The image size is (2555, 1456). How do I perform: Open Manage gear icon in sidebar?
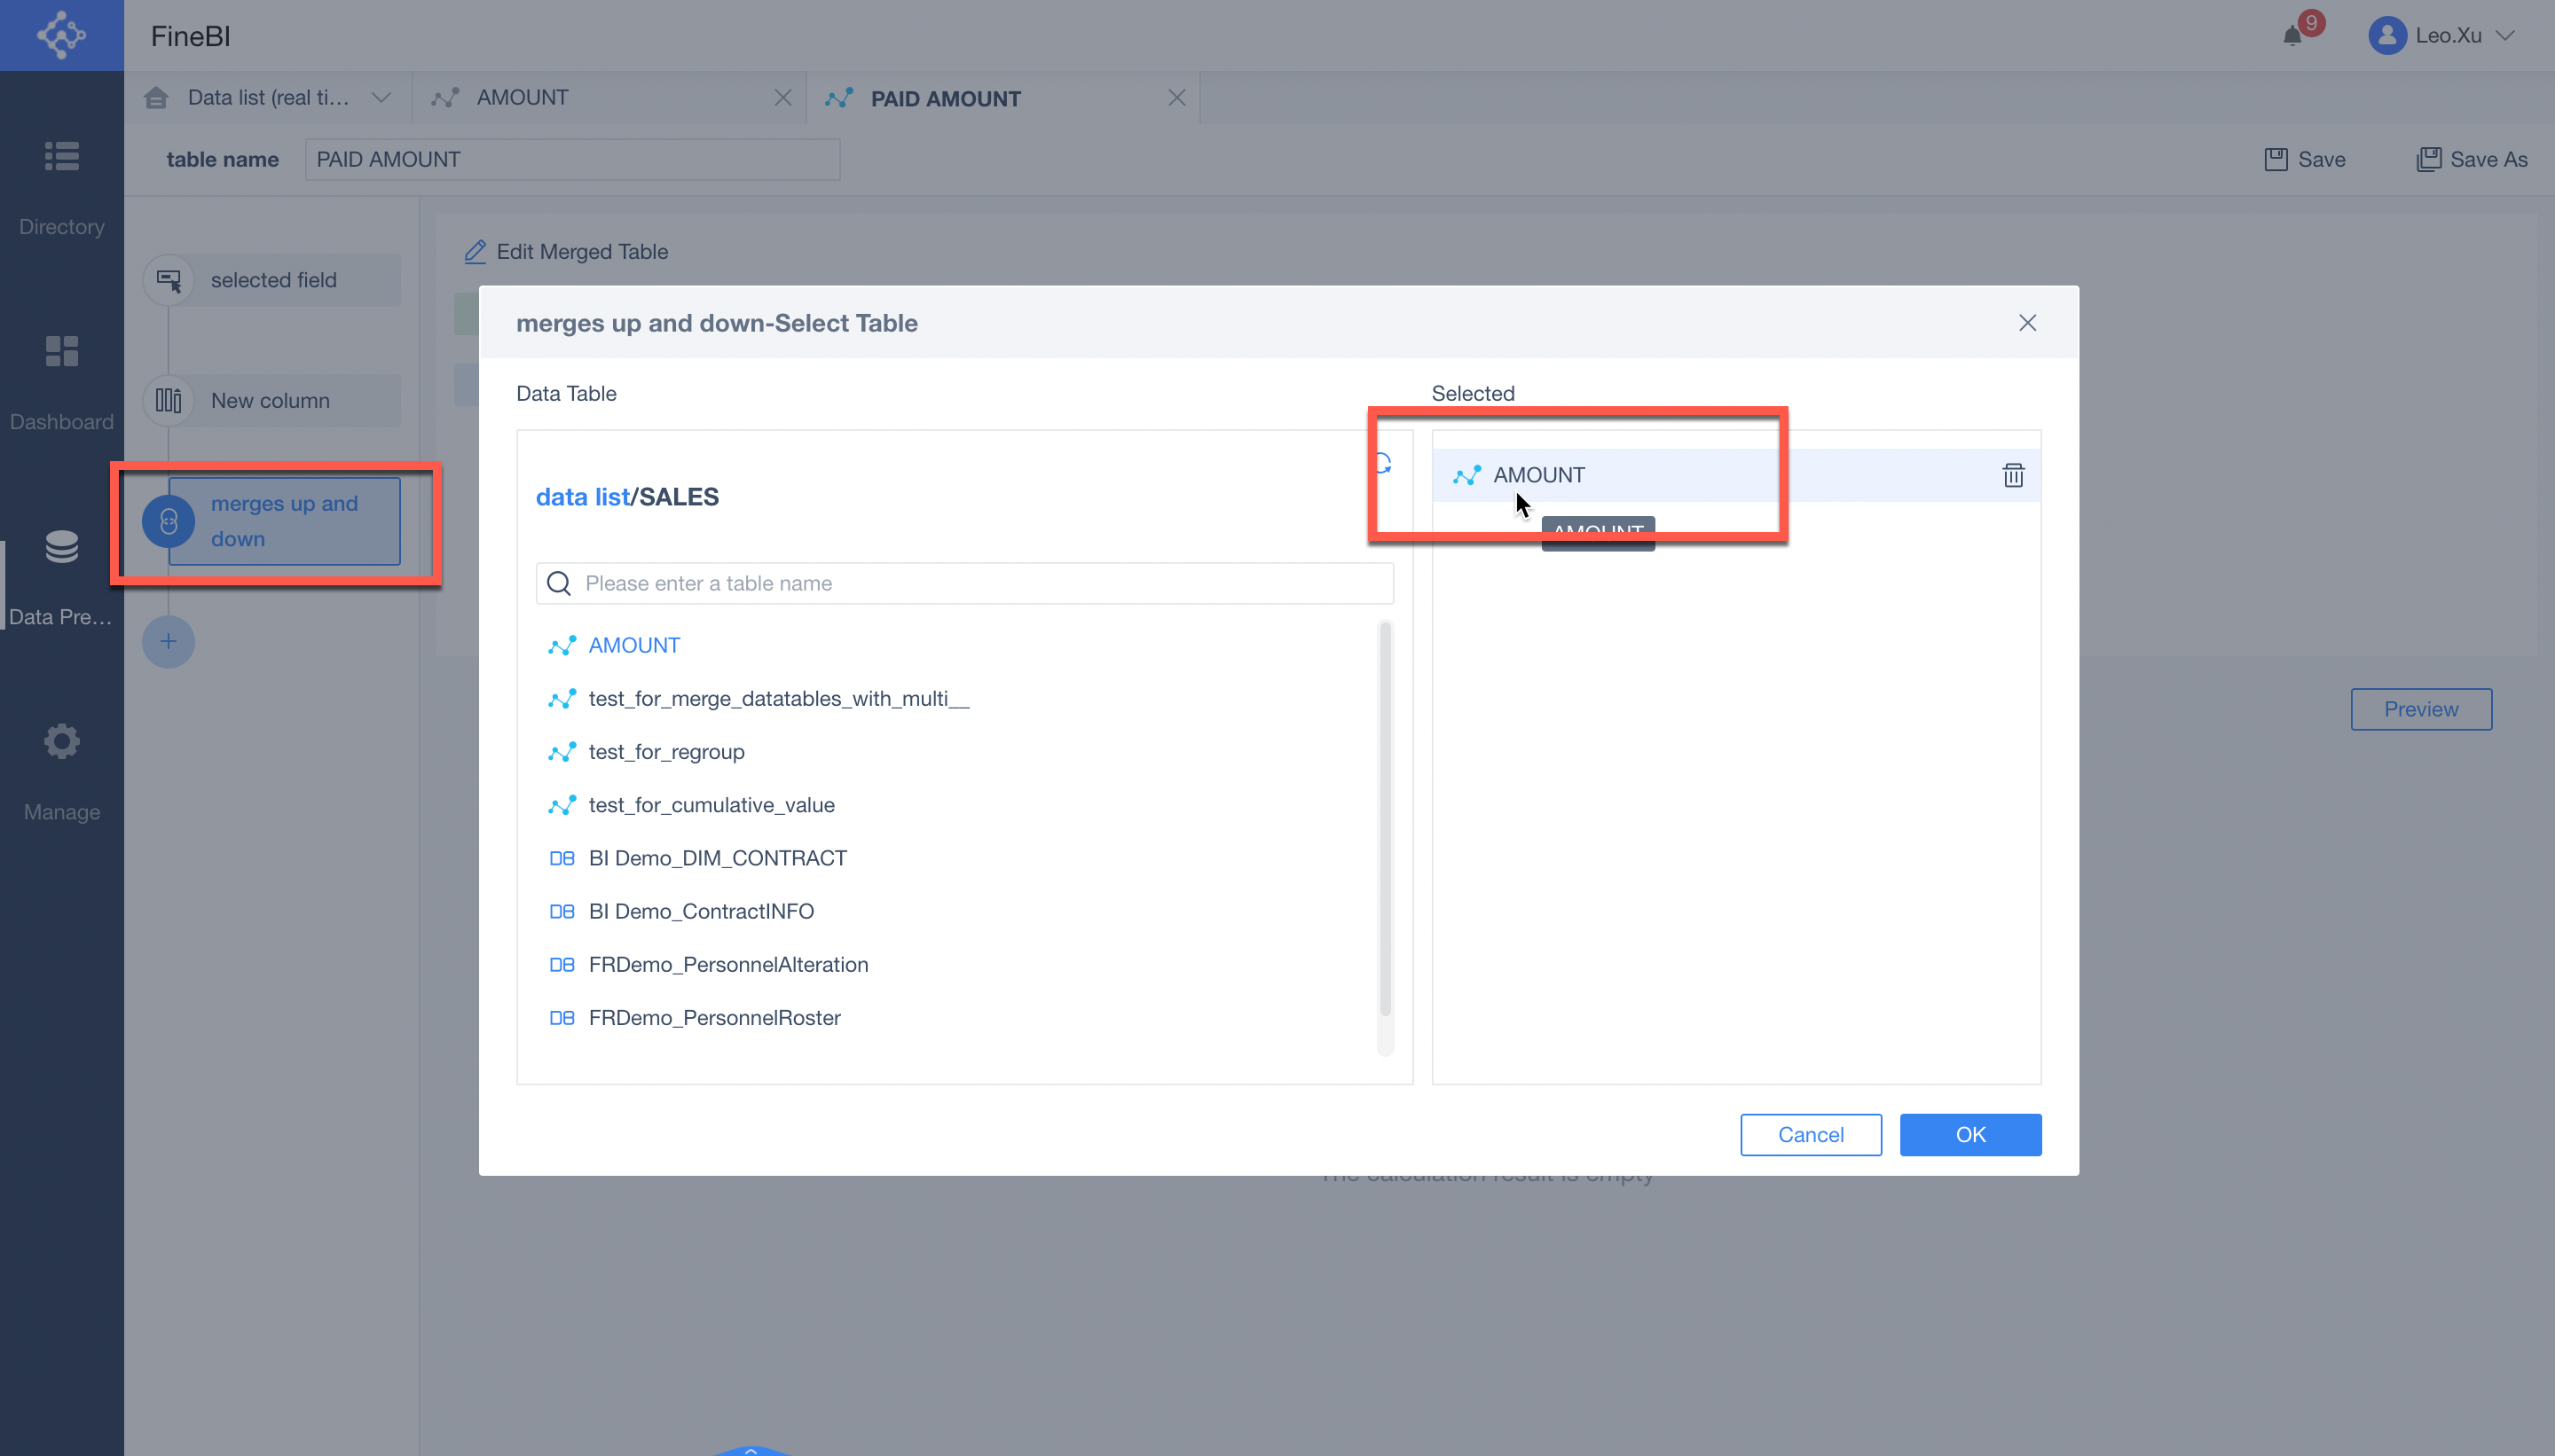pyautogui.click(x=61, y=742)
